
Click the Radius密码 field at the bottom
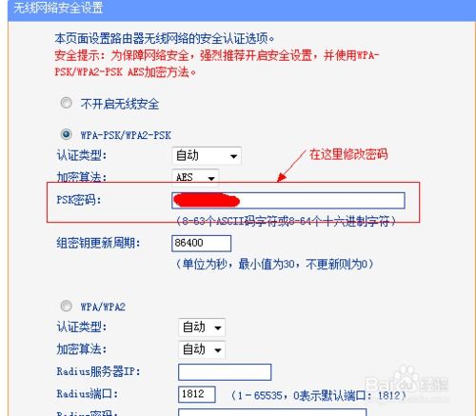coord(272,412)
